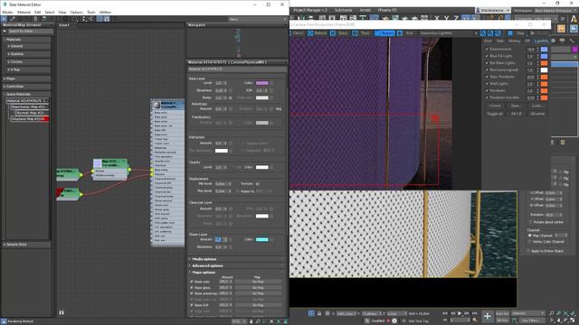579x325 pixels.
Task: Open the Interactive LightMix dropdown
Action: click(x=449, y=33)
